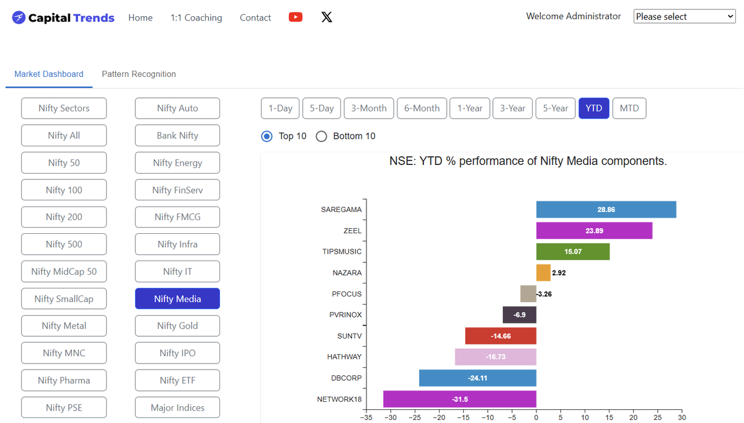Select the Nifty MidCap 50 button
744x423 pixels.
pyautogui.click(x=64, y=271)
